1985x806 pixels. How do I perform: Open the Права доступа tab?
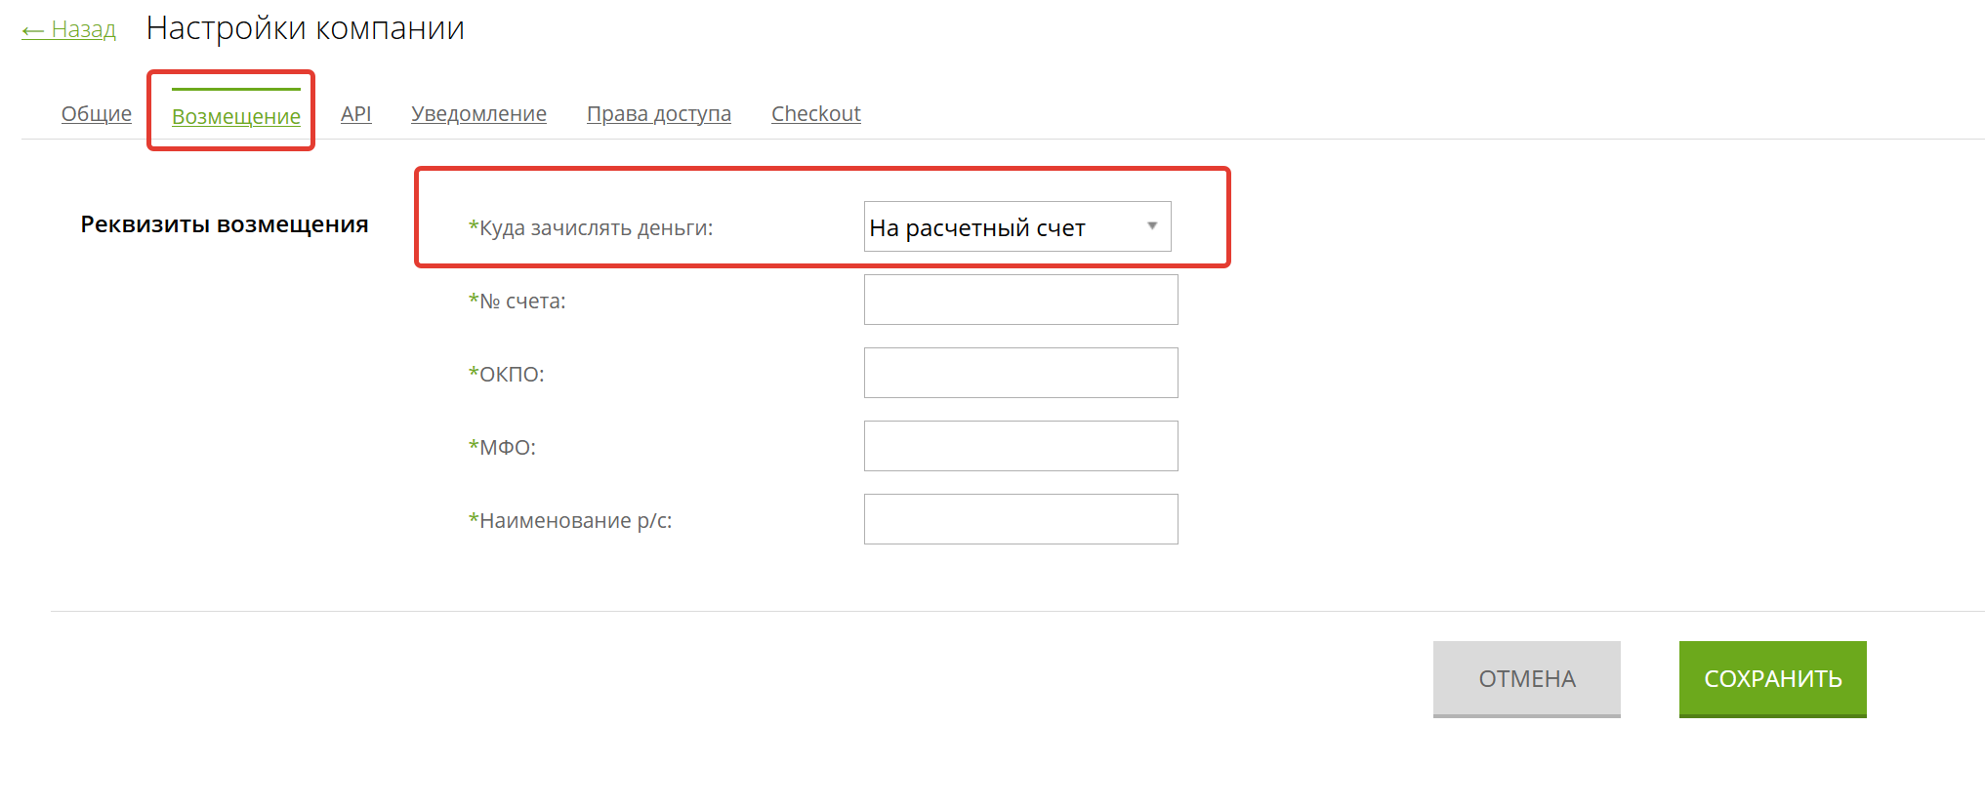(659, 113)
